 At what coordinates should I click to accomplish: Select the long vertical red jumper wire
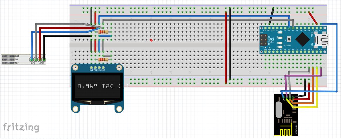[x=226, y=47]
